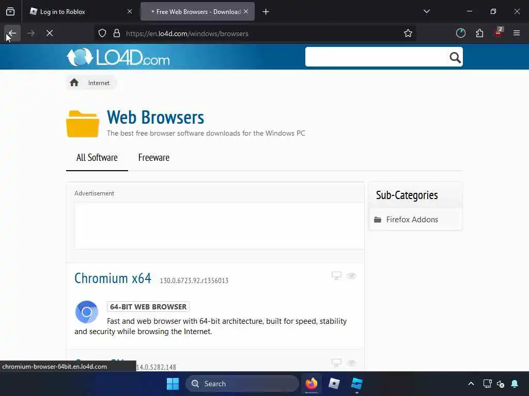Click the Sub-Categories heading
This screenshot has height=396, width=529.
[x=407, y=195]
